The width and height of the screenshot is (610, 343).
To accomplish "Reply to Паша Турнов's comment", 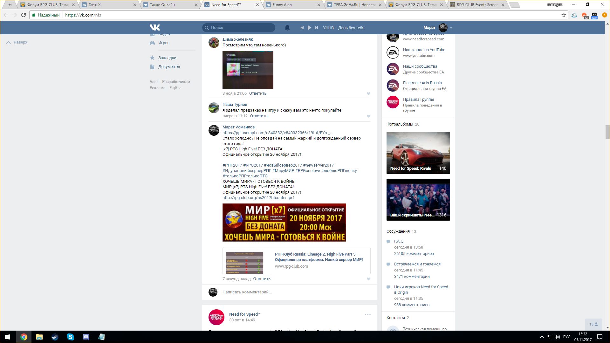I will [258, 116].
